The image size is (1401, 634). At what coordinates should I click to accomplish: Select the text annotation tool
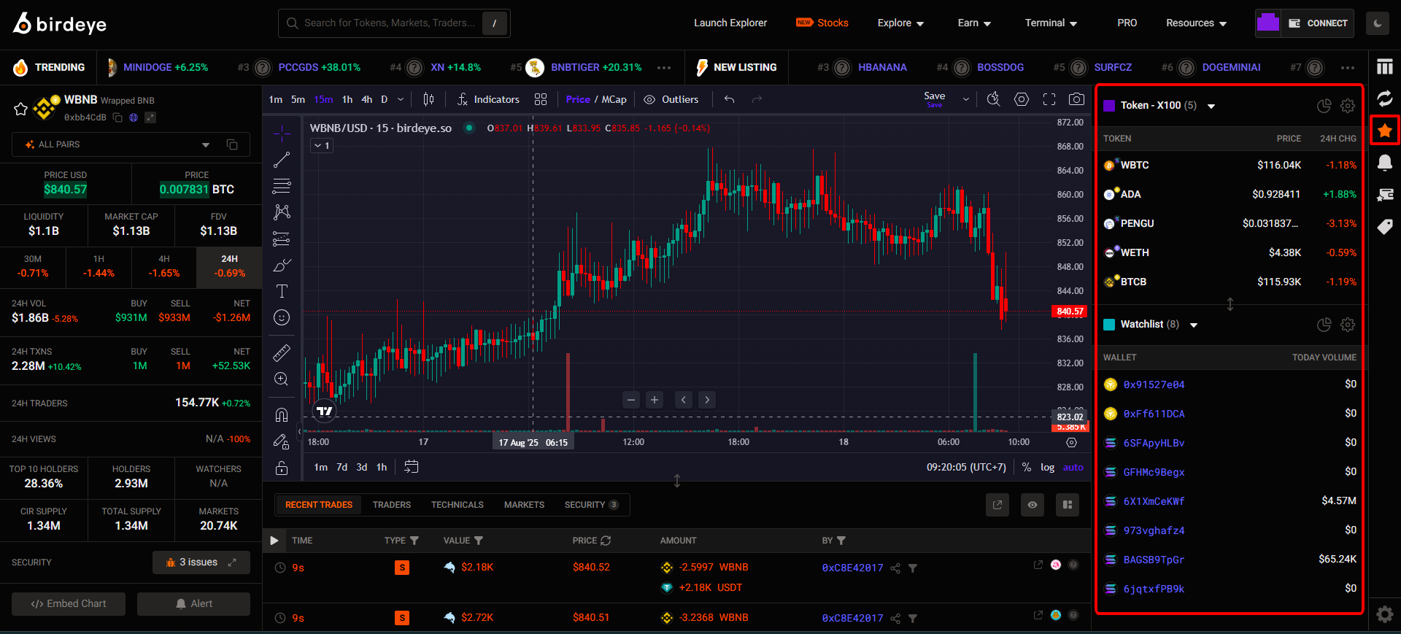[x=282, y=291]
